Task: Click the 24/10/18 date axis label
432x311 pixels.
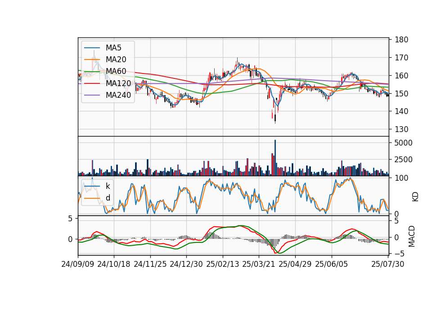Action: click(x=114, y=264)
